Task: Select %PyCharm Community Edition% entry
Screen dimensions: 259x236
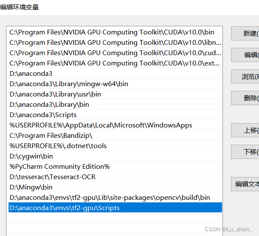Action: pos(114,166)
